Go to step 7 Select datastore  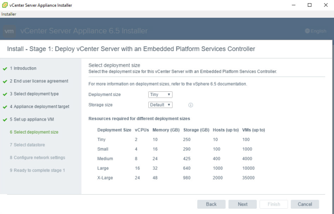pos(27,145)
